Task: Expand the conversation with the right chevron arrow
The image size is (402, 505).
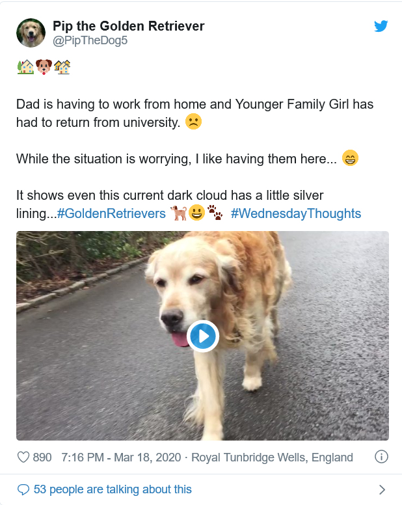Action: 382,489
